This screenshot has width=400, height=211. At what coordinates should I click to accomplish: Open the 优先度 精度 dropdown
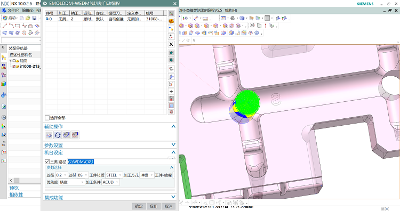click(x=71, y=182)
